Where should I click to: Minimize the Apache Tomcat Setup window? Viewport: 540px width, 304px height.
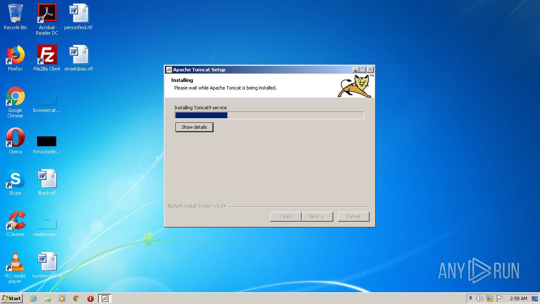tap(356, 70)
